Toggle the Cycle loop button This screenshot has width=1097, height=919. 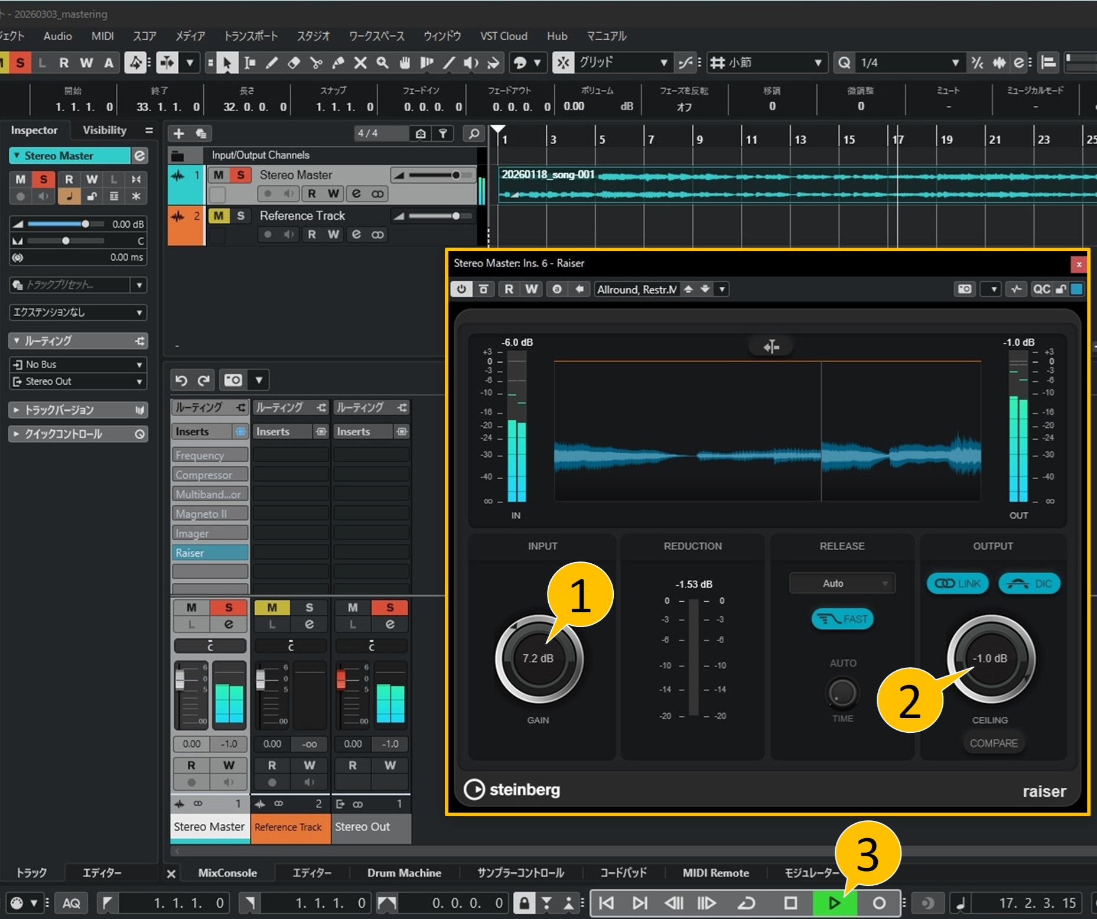[747, 902]
